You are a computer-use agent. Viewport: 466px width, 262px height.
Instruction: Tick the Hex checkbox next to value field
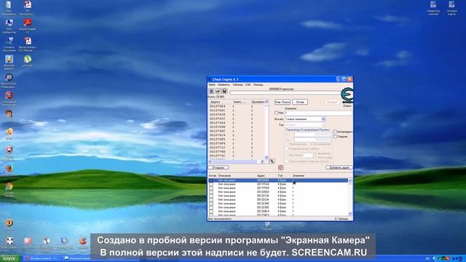point(277,113)
